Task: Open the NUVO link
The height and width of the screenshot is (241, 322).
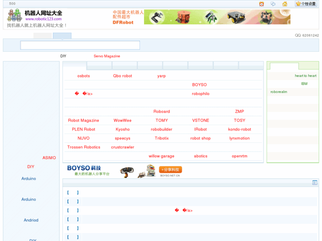Action: [x=84, y=138]
